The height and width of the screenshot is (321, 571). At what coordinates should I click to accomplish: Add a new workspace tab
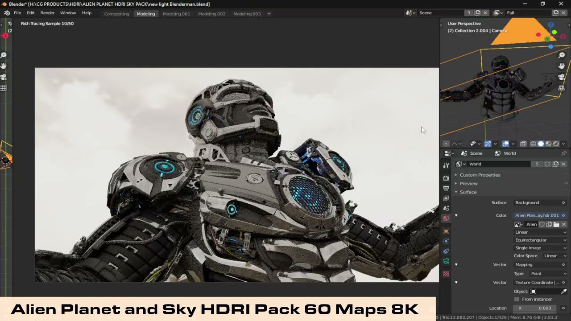pos(269,14)
